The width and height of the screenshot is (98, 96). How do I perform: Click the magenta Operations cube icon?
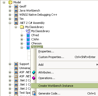[x=34, y=78]
